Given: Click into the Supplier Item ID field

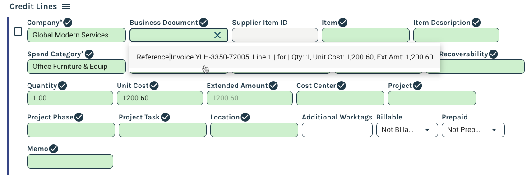Looking at the screenshot, I should pyautogui.click(x=275, y=35).
